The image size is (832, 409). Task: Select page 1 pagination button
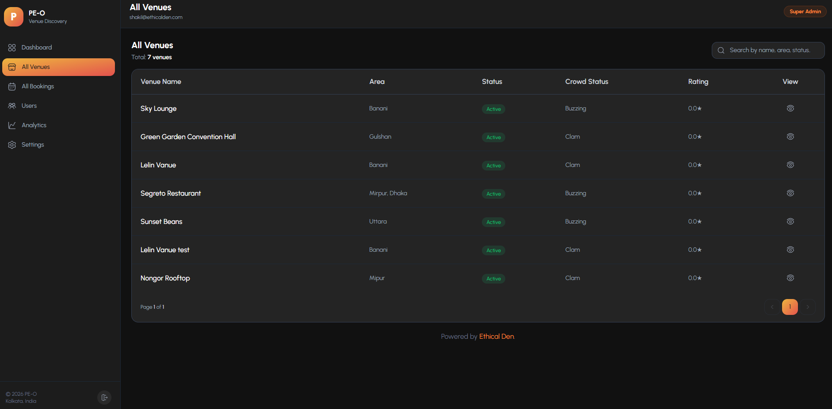tap(790, 307)
